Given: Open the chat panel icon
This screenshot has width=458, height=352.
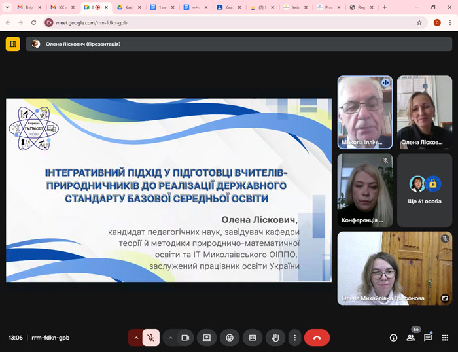Looking at the screenshot, I should 428,338.
